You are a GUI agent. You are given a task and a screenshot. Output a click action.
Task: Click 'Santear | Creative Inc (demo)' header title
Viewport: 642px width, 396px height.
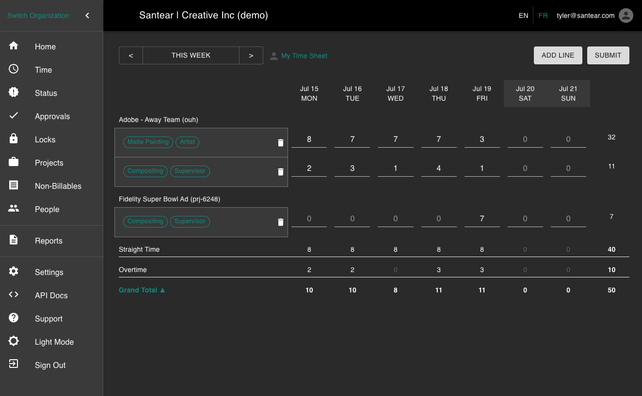tap(204, 15)
